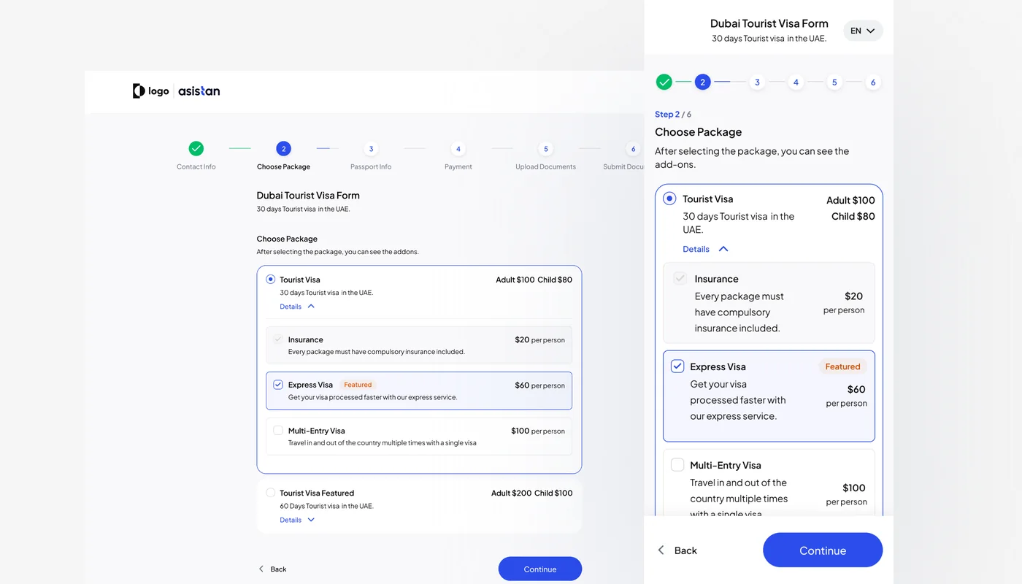Select step 3 circle in mobile stepper

pyautogui.click(x=757, y=82)
